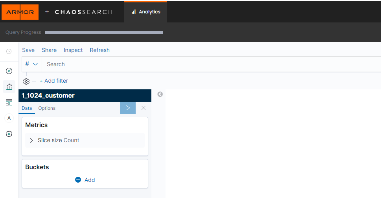
Task: Click the Add filter link
Action: [54, 81]
